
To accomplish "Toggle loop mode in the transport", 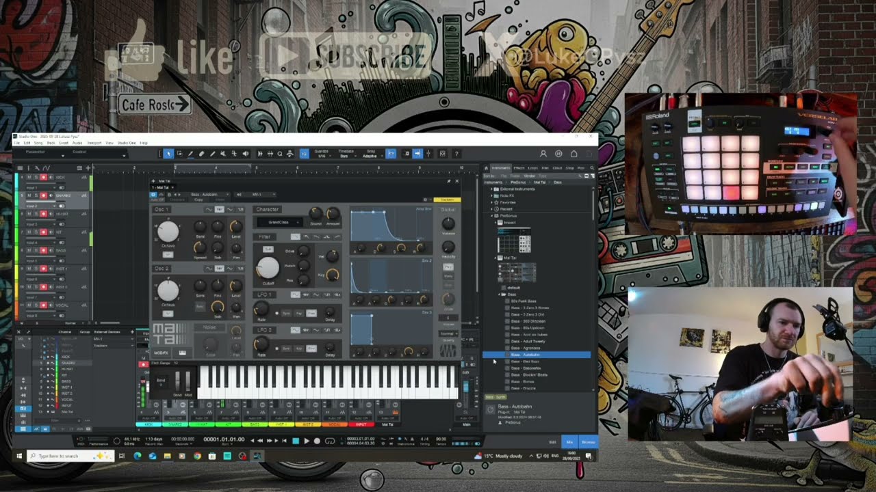I will (x=330, y=441).
